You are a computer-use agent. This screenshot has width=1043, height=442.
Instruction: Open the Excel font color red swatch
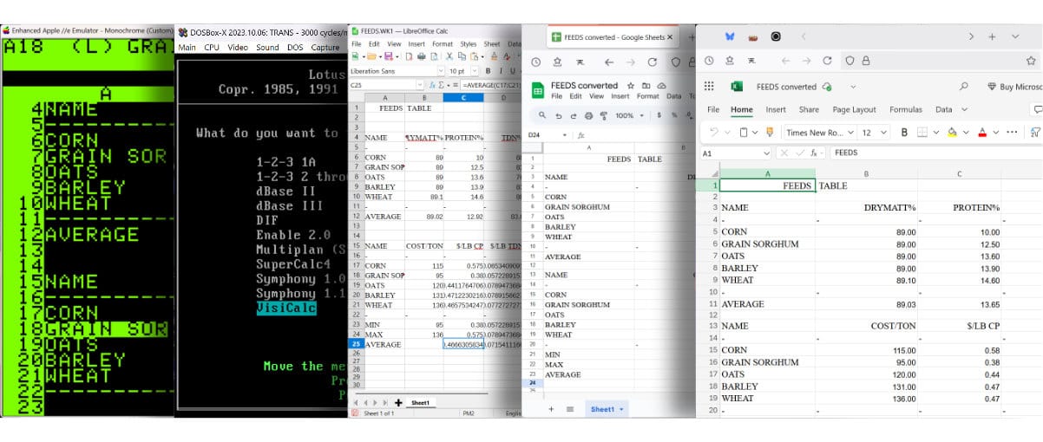point(983,133)
